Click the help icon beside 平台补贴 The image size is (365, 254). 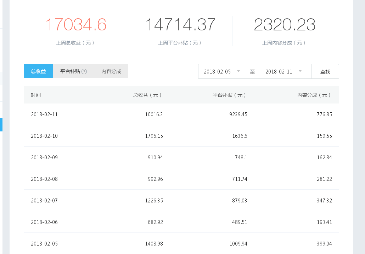click(84, 71)
